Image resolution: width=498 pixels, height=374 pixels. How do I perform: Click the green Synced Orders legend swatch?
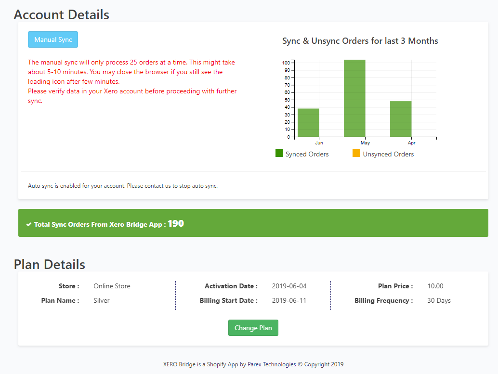click(279, 154)
